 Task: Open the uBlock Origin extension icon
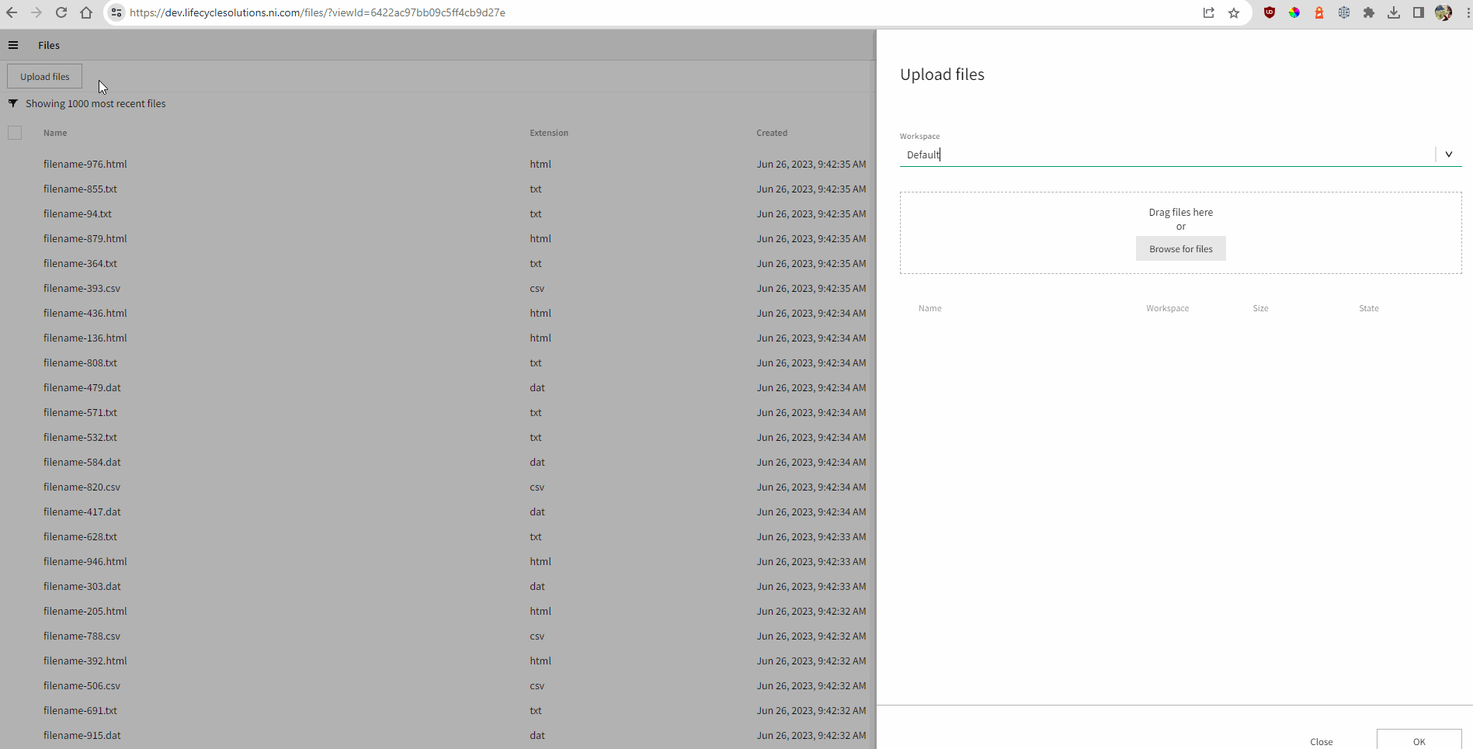pyautogui.click(x=1270, y=12)
